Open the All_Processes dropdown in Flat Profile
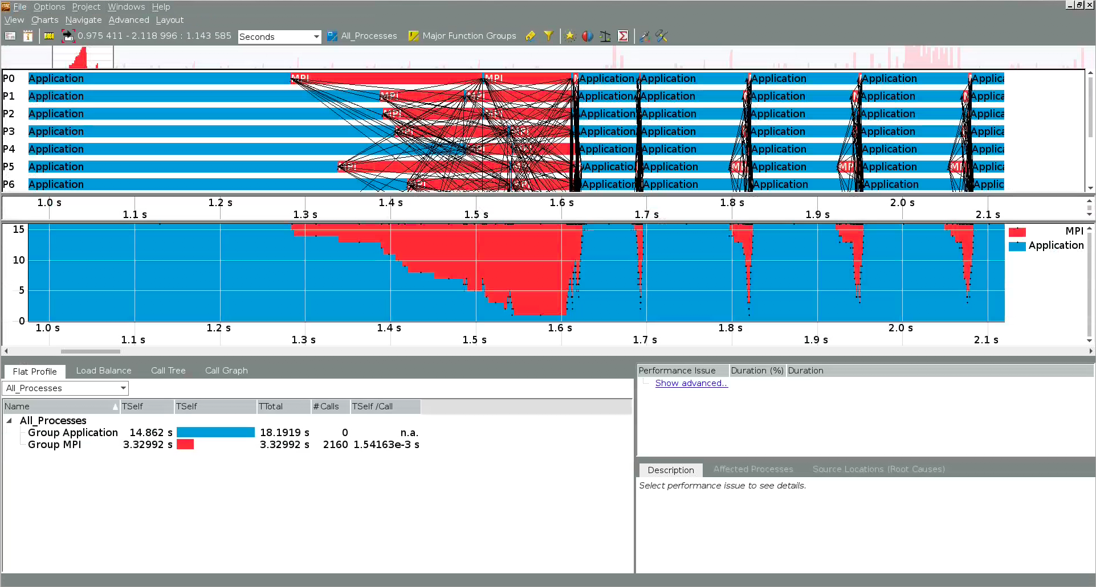Image resolution: width=1096 pixels, height=587 pixels. [x=122, y=388]
